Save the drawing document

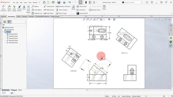click(59, 2)
